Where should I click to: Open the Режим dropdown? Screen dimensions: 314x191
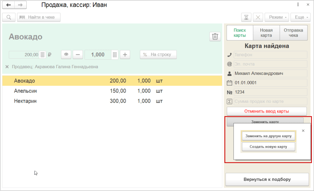tap(277, 17)
